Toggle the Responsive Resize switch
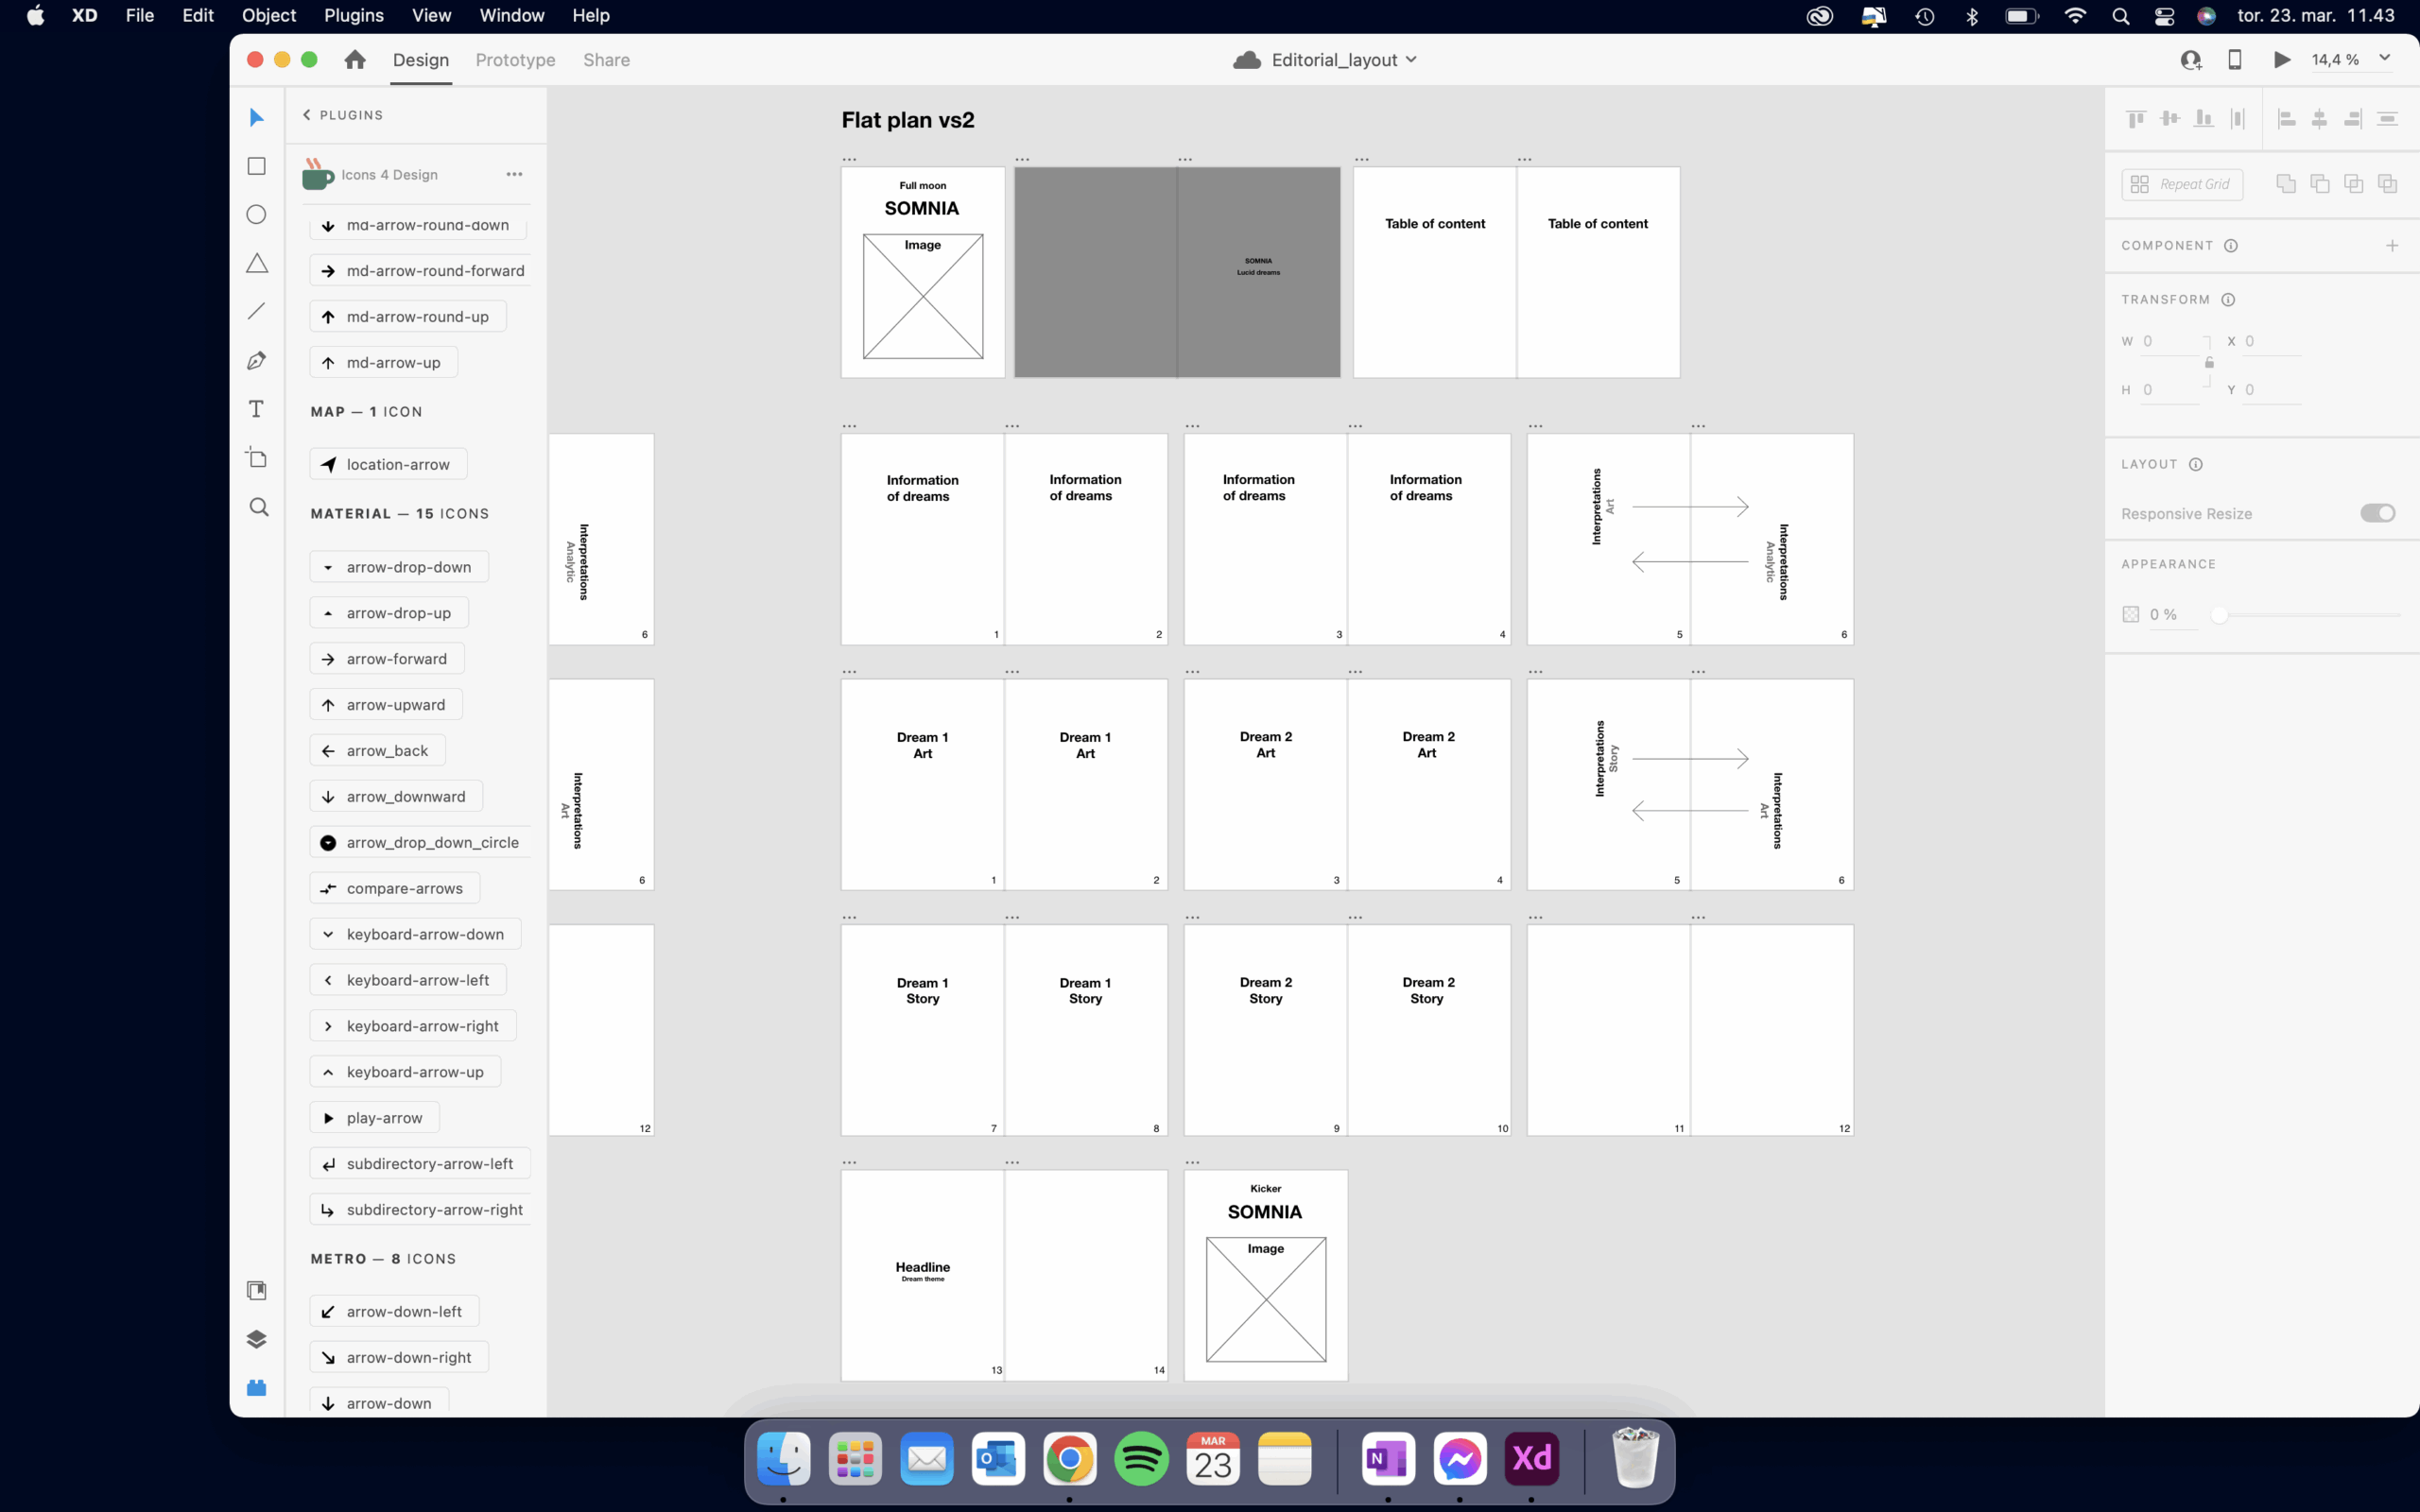Screen dimensions: 2420x1512 coord(2377,513)
